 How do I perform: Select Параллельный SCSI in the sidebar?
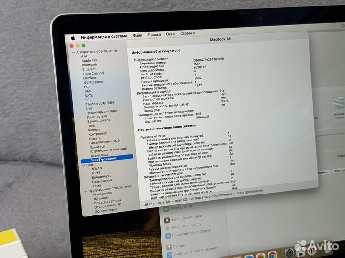coord(105,141)
